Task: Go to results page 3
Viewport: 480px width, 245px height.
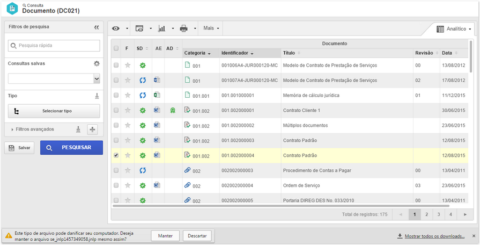Action: (x=438, y=214)
